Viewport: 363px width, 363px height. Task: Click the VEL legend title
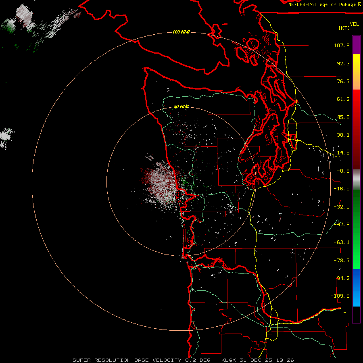[x=354, y=24]
